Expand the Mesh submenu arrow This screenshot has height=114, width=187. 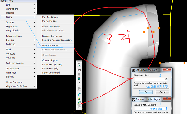(34, 50)
